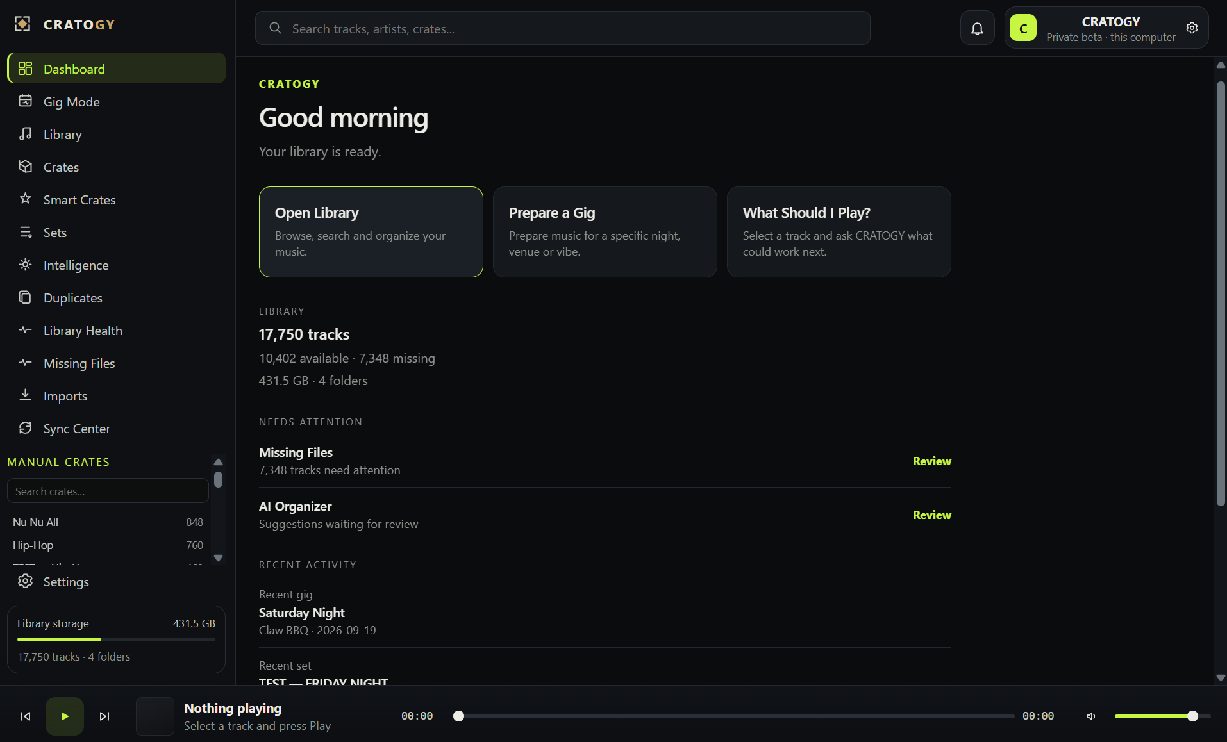Screen dimensions: 1227x742
Task: Click the 17,750 tracks library stat
Action: (x=304, y=334)
